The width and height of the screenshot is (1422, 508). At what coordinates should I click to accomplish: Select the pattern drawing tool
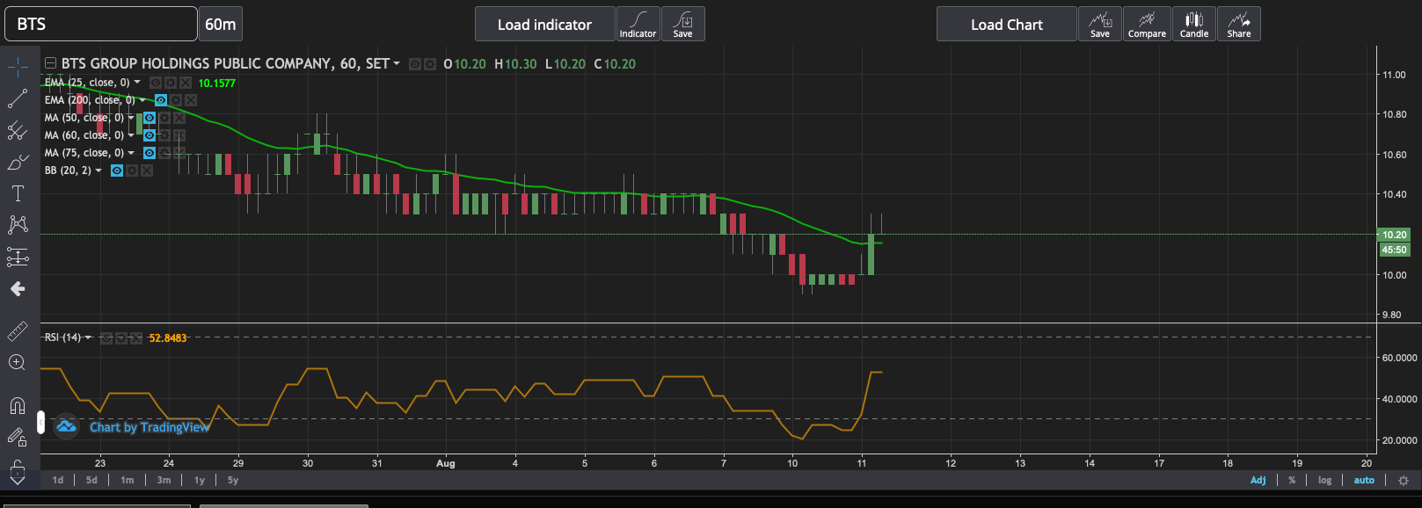[18, 225]
